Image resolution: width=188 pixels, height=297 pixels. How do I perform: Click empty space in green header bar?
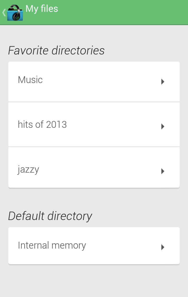coord(125,12)
